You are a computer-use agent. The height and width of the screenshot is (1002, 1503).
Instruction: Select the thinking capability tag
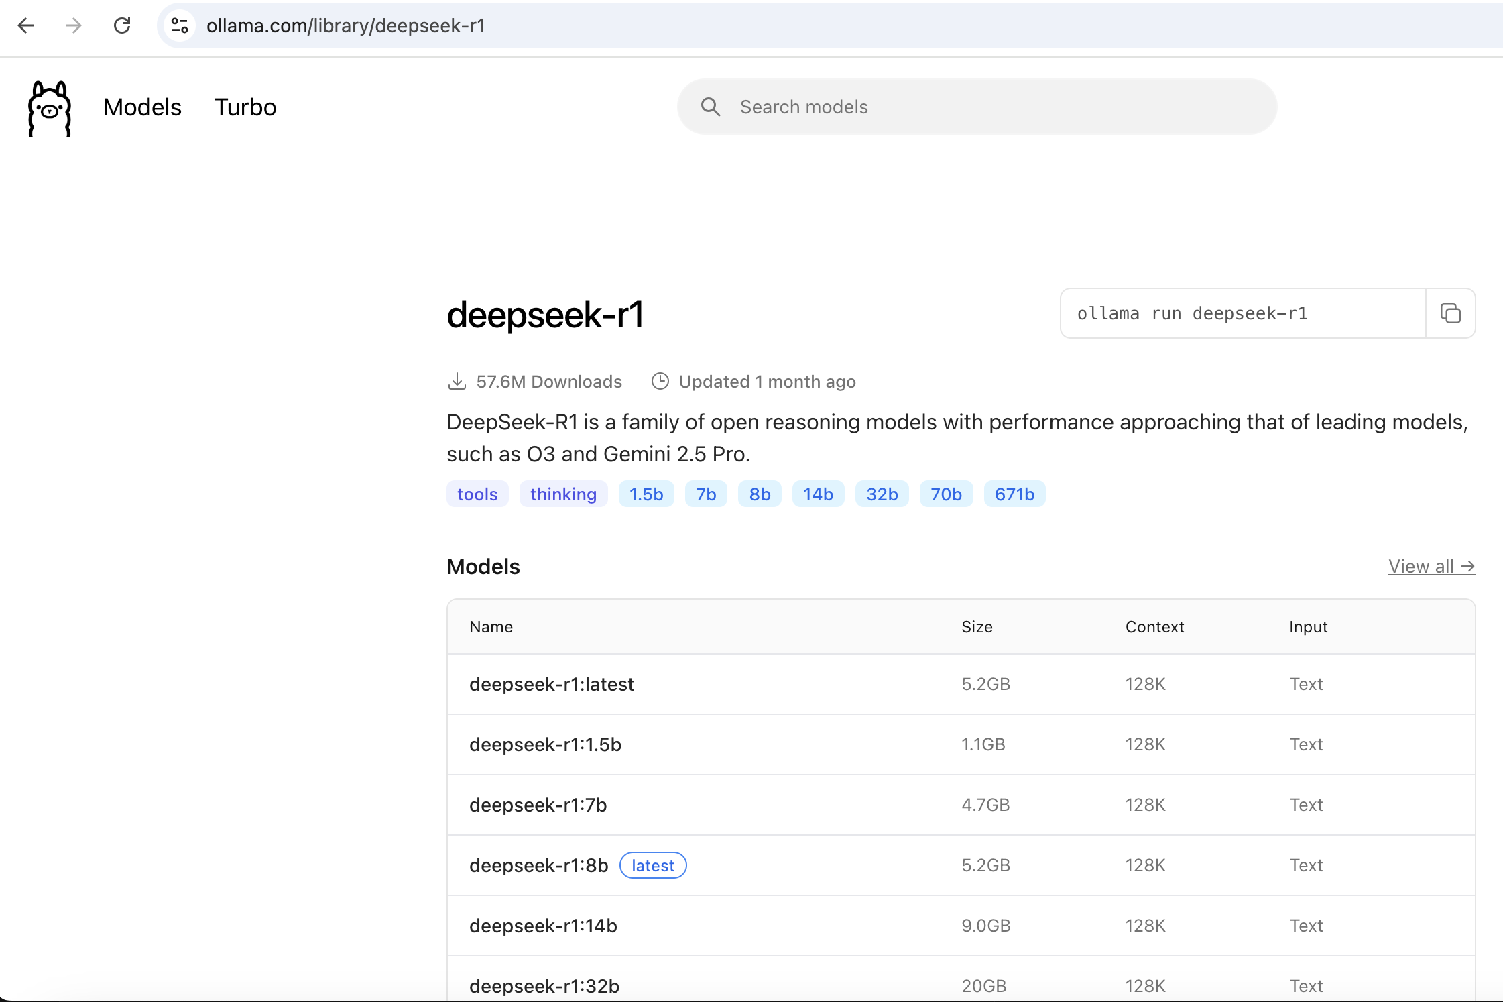point(563,494)
